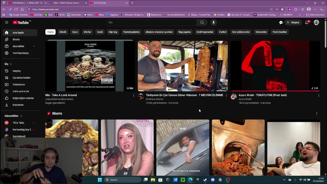Open more options for Limp Bizkit mix
This screenshot has height=184, width=327.
(x=134, y=95)
